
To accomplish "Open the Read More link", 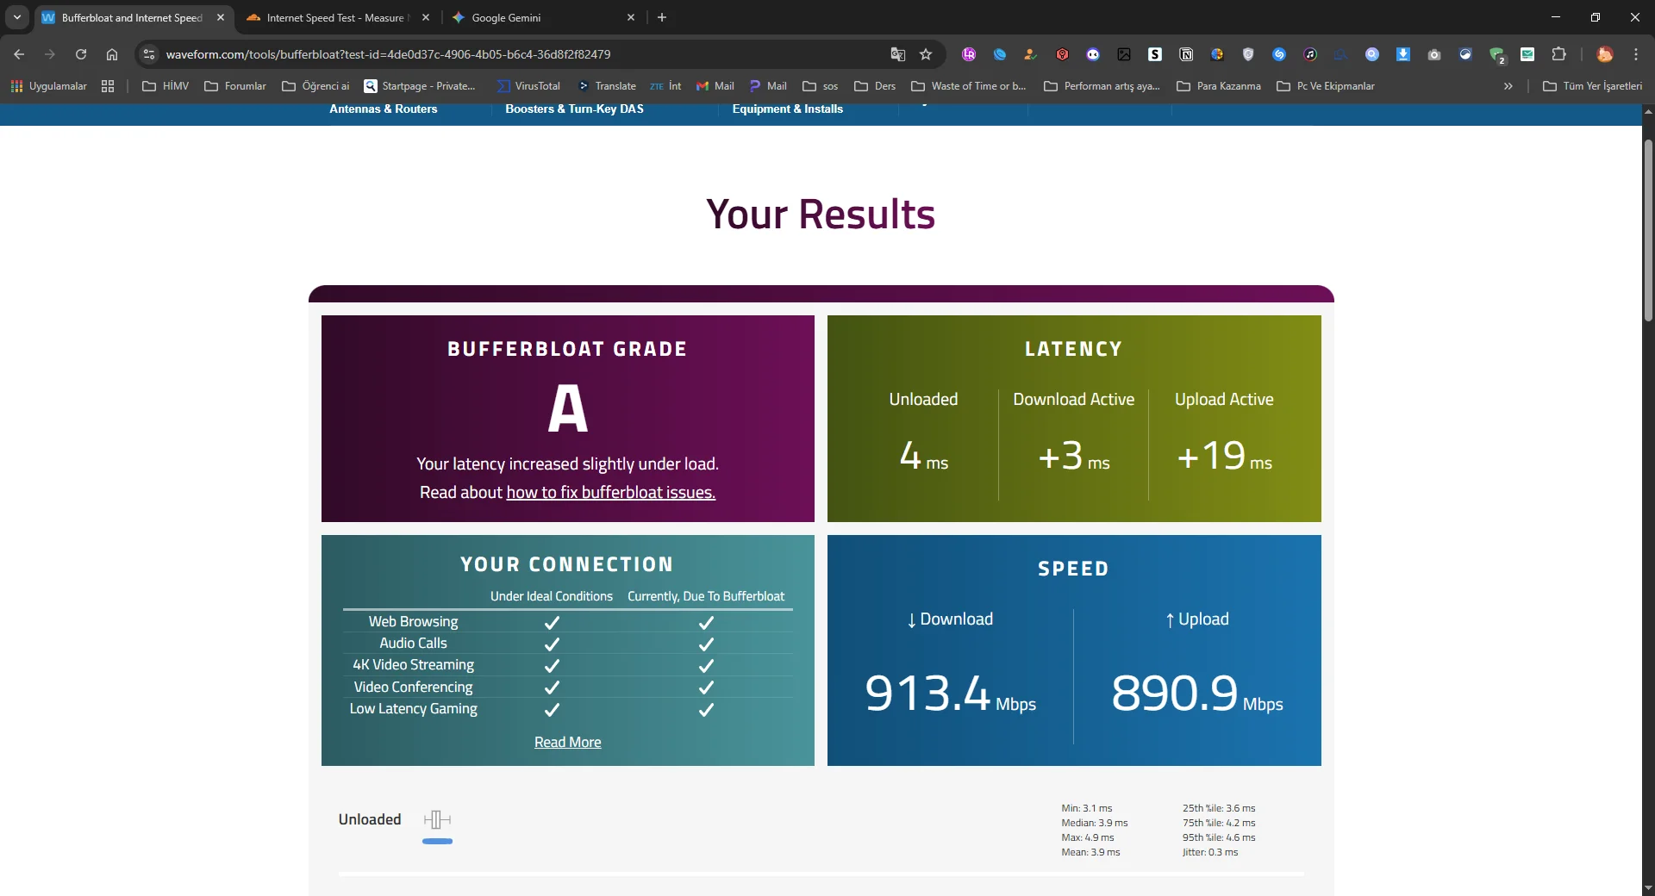I will (568, 743).
